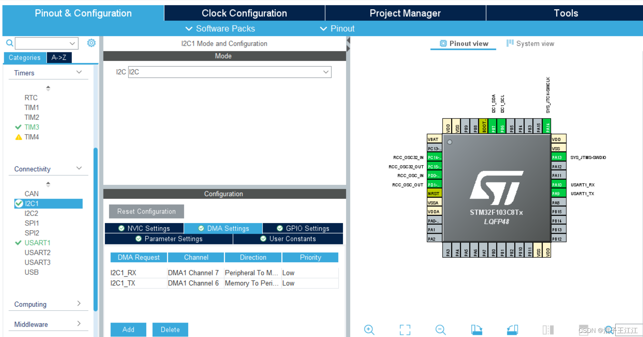Collapse the Timers category

tap(79, 72)
